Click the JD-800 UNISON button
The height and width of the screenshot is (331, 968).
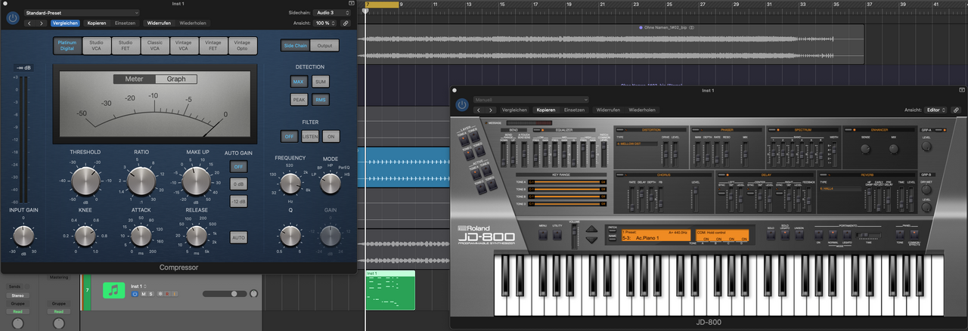(x=799, y=234)
